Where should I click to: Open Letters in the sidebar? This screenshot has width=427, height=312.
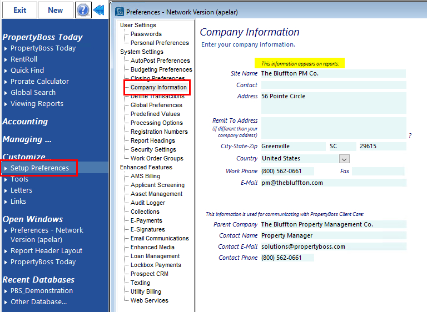click(x=21, y=190)
